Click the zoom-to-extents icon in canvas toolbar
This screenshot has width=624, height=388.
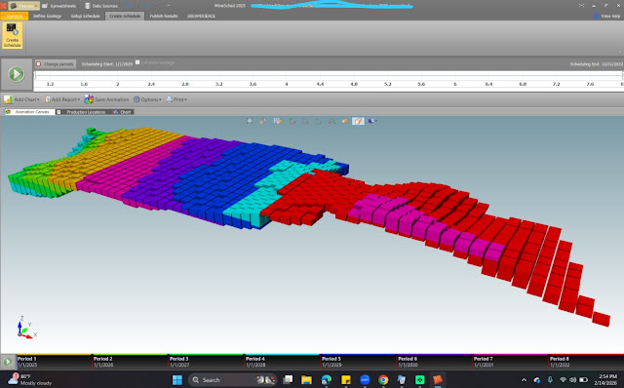(x=250, y=121)
